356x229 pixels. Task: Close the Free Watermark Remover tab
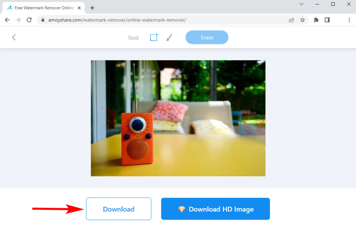80,8
